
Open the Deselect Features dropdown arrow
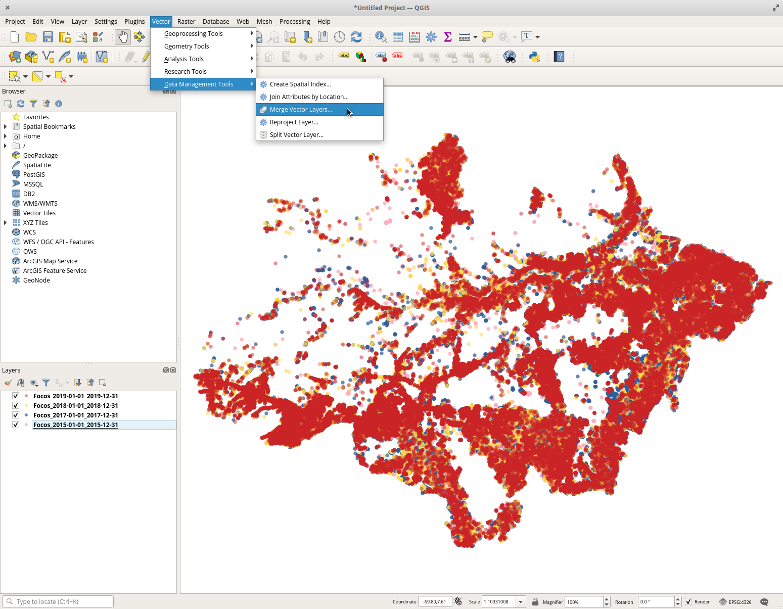click(x=71, y=76)
